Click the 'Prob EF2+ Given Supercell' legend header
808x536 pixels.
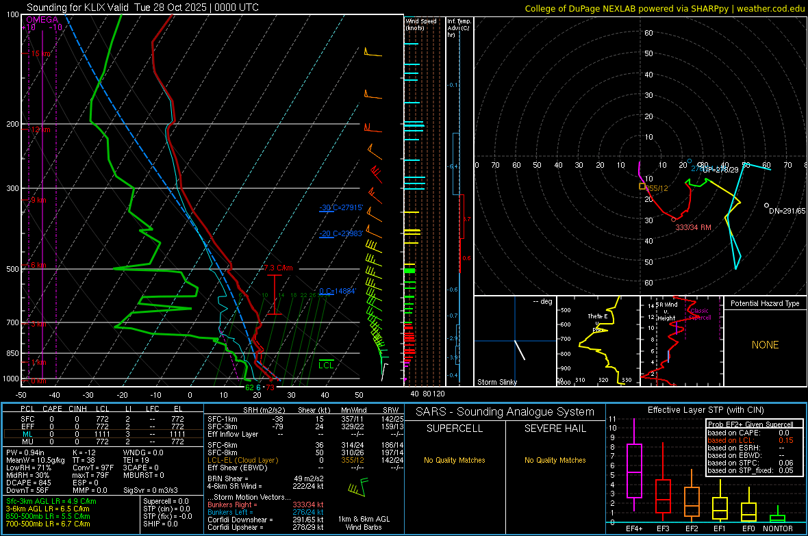[750, 424]
